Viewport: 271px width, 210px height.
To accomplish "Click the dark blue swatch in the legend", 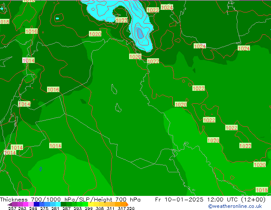I will [x=36, y=204].
